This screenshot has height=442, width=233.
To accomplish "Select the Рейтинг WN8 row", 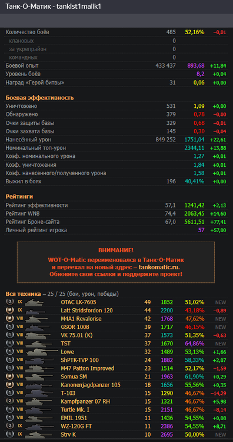I will [x=116, y=214].
